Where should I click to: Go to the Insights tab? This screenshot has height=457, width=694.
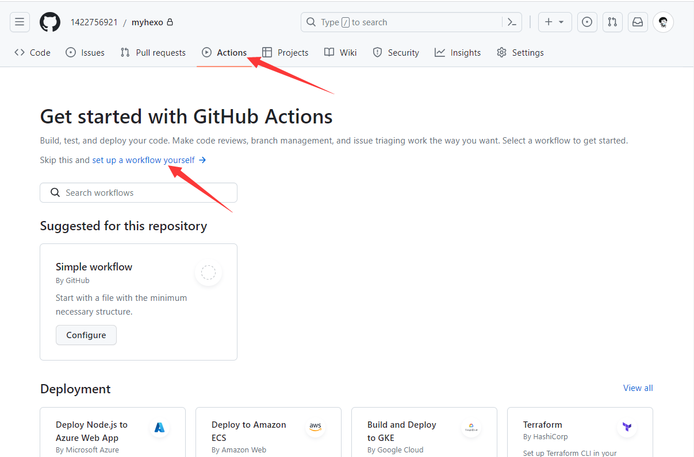click(458, 53)
